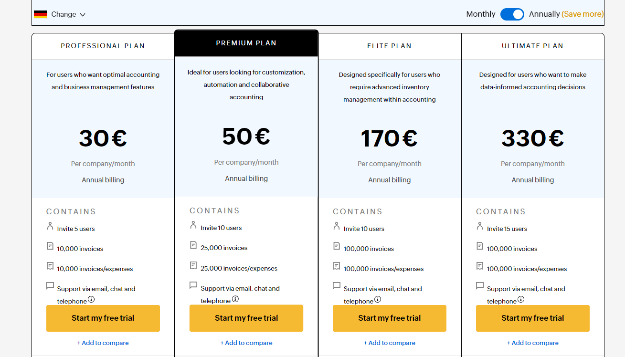
Task: Toggle the Monthly/Annually billing switch
Action: point(512,14)
